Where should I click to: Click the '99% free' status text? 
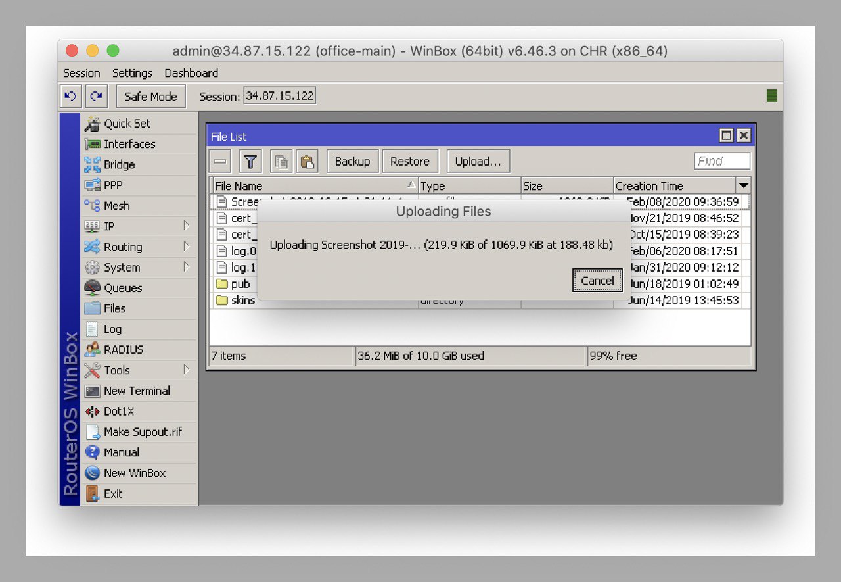click(x=614, y=356)
